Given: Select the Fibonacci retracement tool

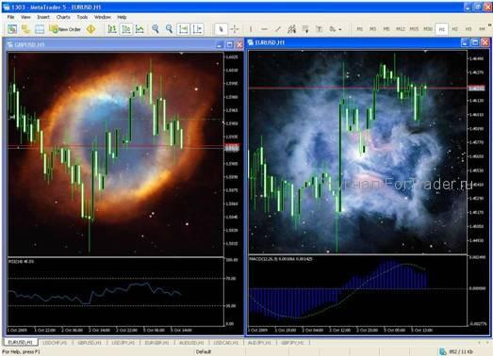Looking at the screenshot, I should tap(305, 29).
